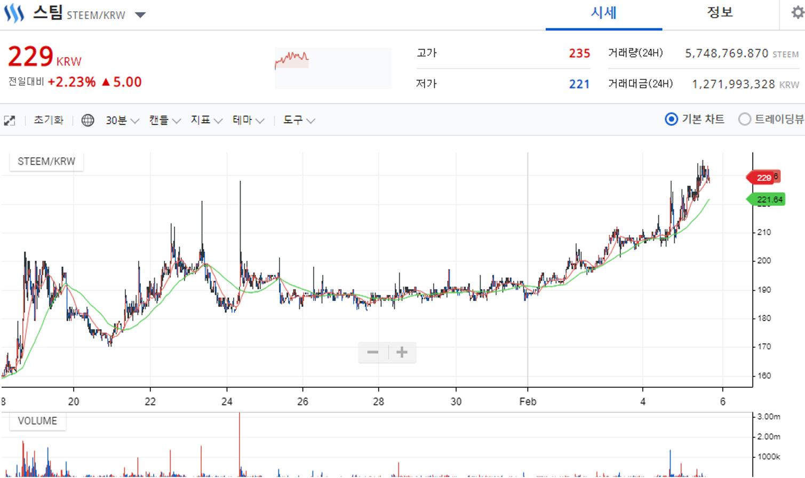Click the 24H trade amount 1,271,993,328 KRW
The width and height of the screenshot is (805, 478).
[x=745, y=84]
